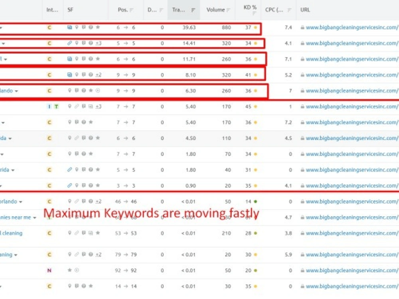
Task: Sort by the Pos. column sort icon
Action: (x=131, y=10)
